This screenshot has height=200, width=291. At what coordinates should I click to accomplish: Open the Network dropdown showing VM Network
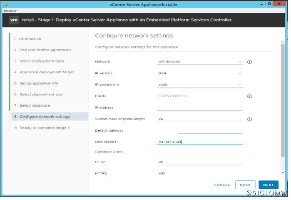200,62
